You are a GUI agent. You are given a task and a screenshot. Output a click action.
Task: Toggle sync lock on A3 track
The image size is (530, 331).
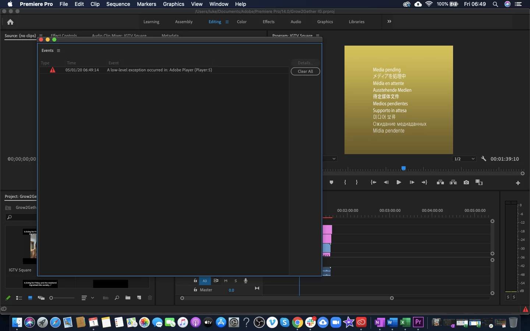click(x=216, y=281)
